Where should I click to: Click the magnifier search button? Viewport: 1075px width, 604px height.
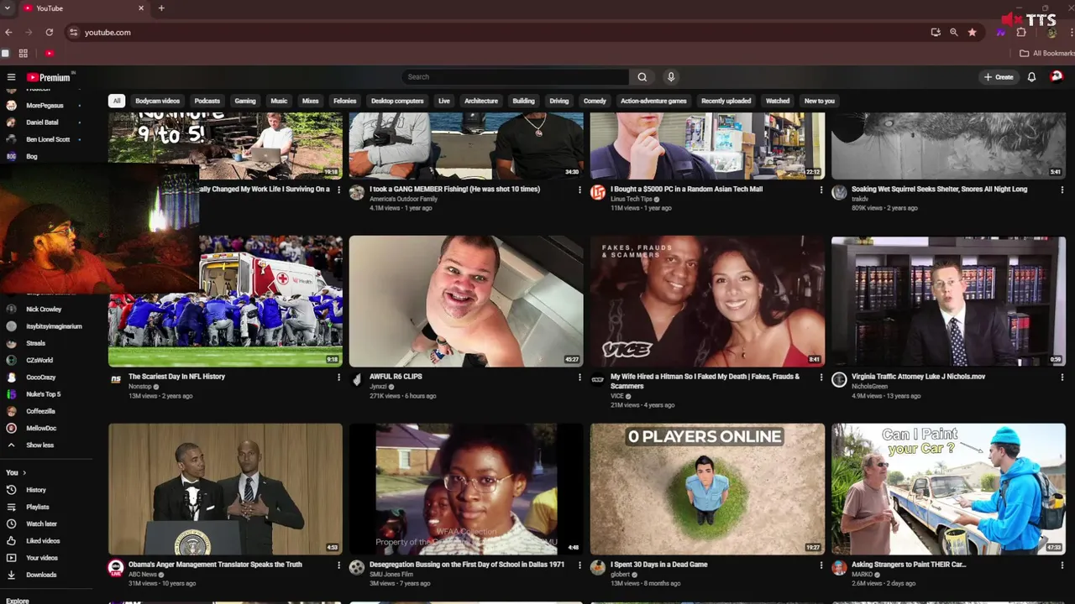pos(642,77)
